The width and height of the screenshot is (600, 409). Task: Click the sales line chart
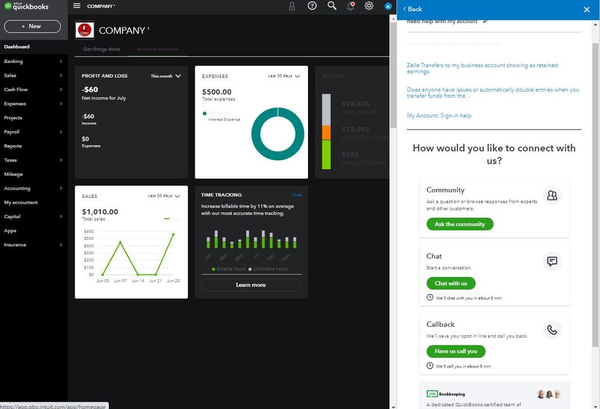pos(132,255)
